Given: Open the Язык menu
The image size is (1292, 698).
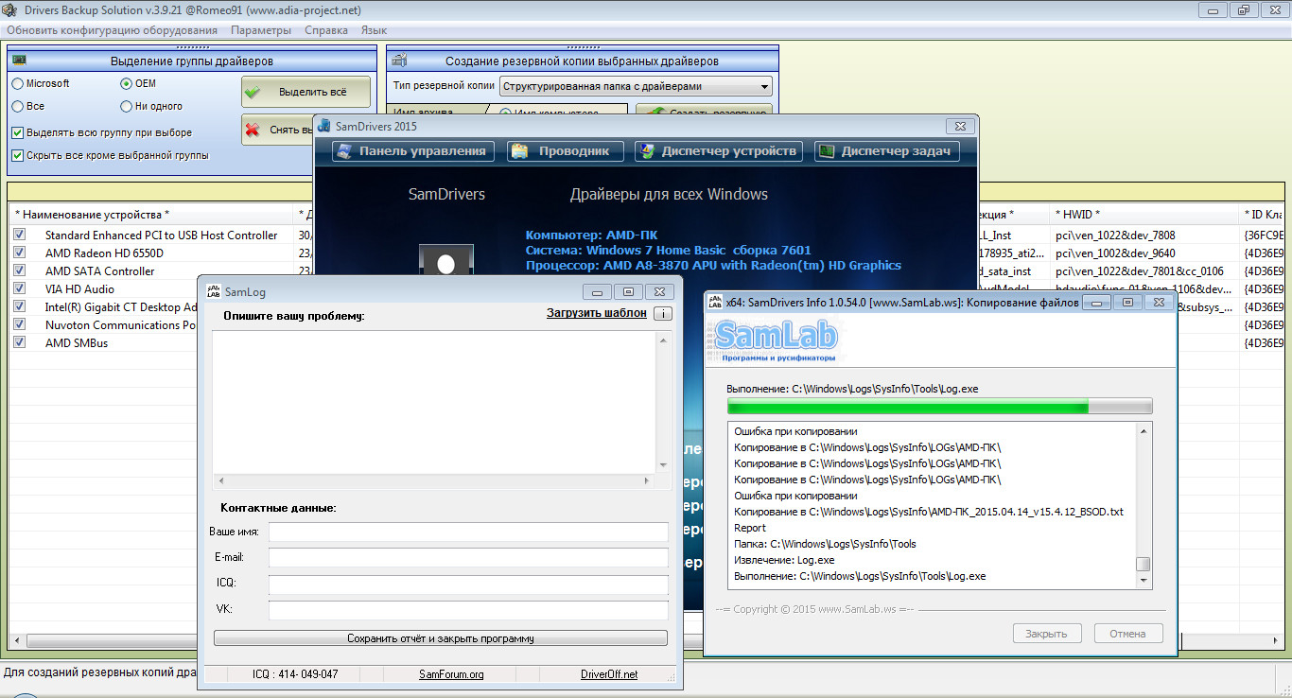Looking at the screenshot, I should tap(374, 30).
